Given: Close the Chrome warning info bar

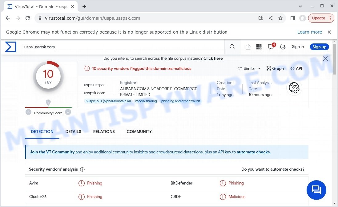Looking at the screenshot, I should click(x=329, y=32).
